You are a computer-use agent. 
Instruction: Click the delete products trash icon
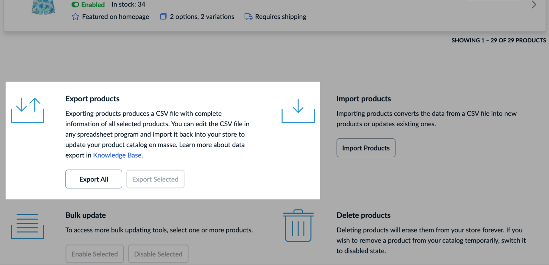(298, 227)
